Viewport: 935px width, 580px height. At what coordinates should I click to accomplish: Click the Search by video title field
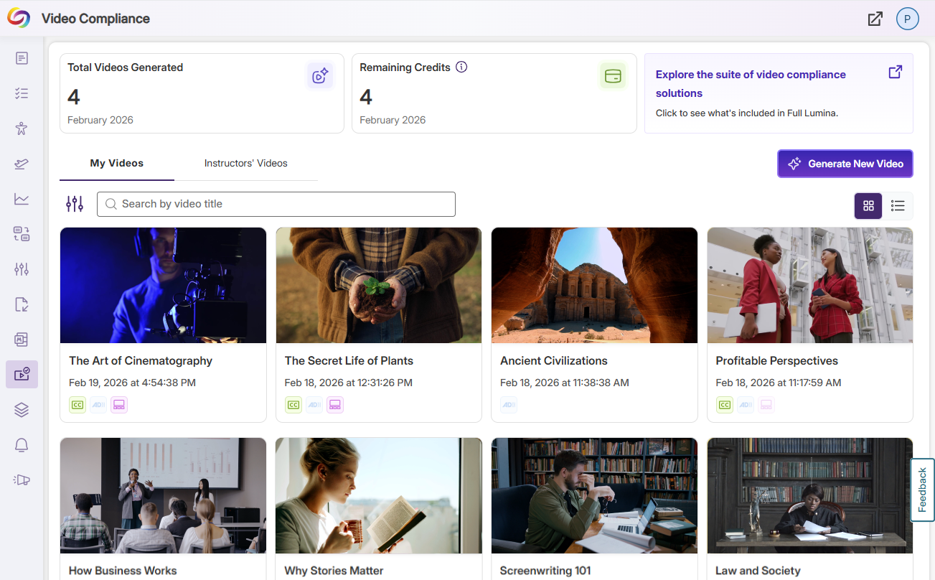pos(276,204)
